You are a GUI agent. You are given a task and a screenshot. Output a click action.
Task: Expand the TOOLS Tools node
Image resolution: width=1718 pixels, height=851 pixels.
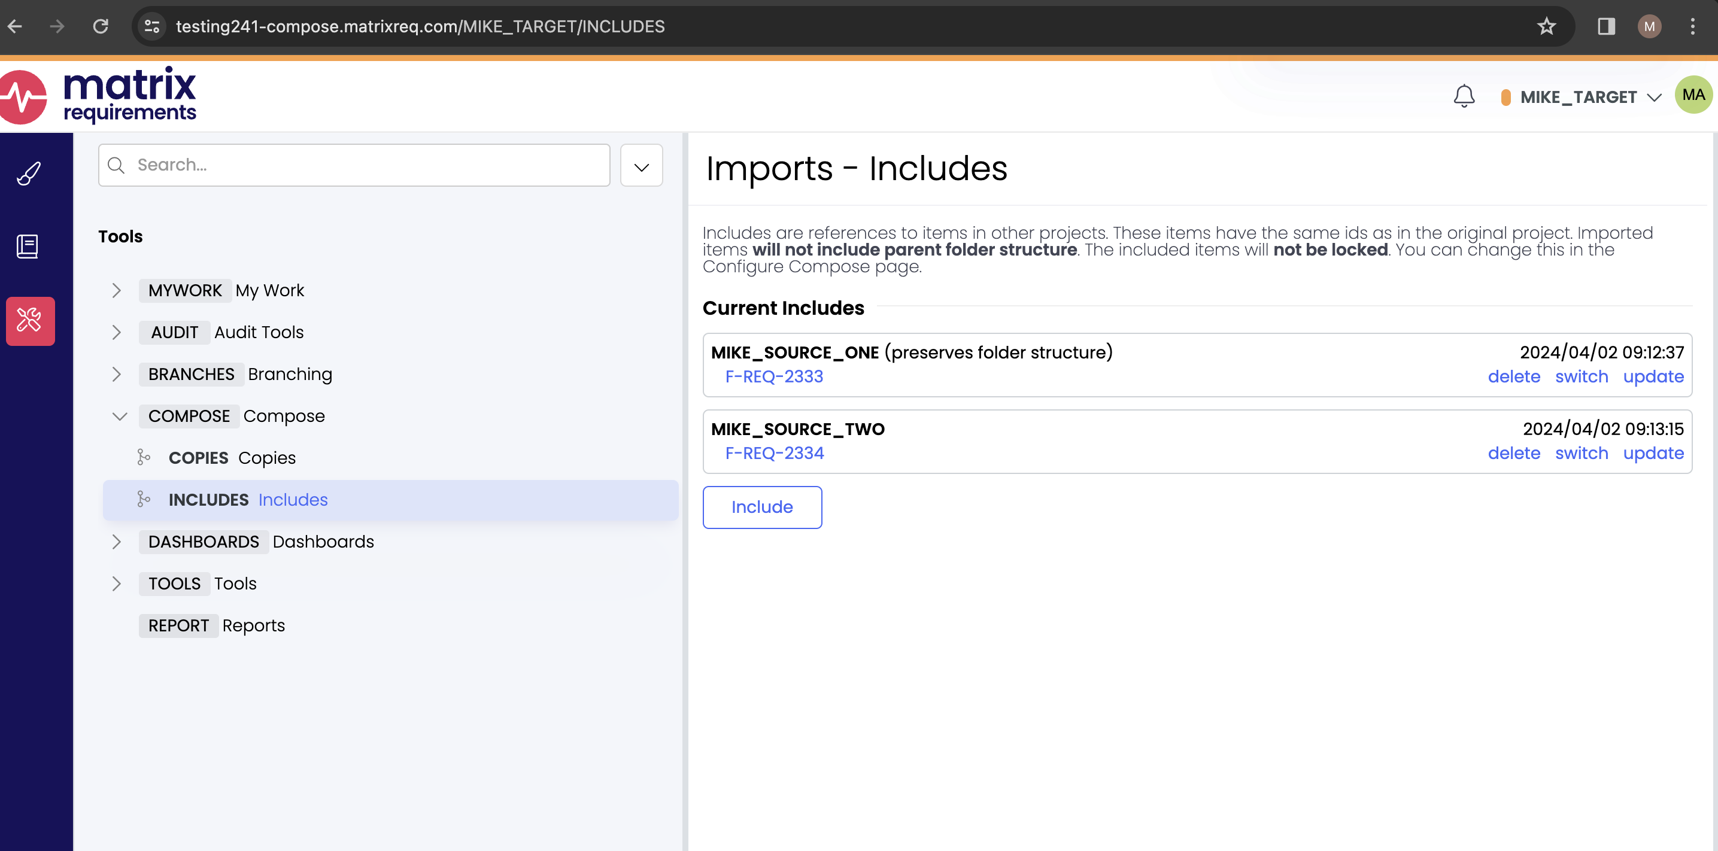[x=116, y=583]
